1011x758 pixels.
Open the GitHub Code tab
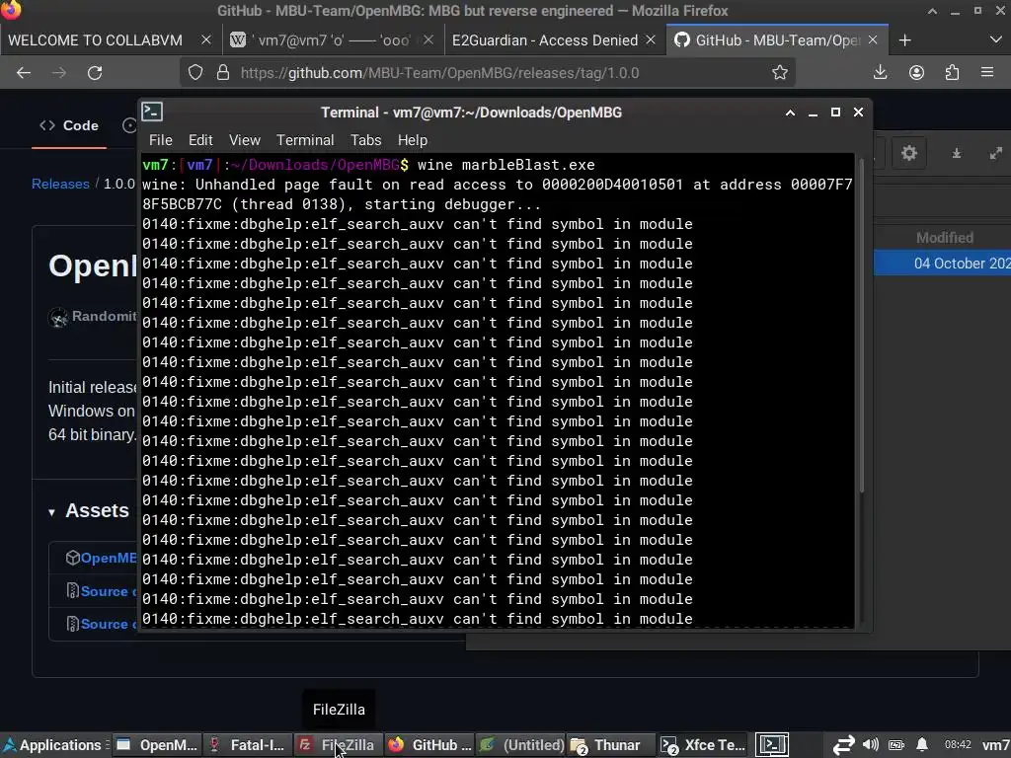(69, 125)
